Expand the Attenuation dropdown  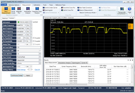pyautogui.click(x=40, y=51)
